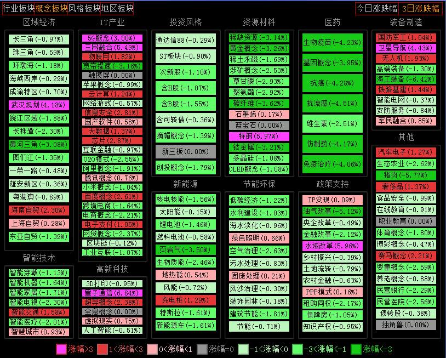Open the 抗流感 (-4.51%) block
The width and height of the screenshot is (446, 358).
[x=333, y=104]
